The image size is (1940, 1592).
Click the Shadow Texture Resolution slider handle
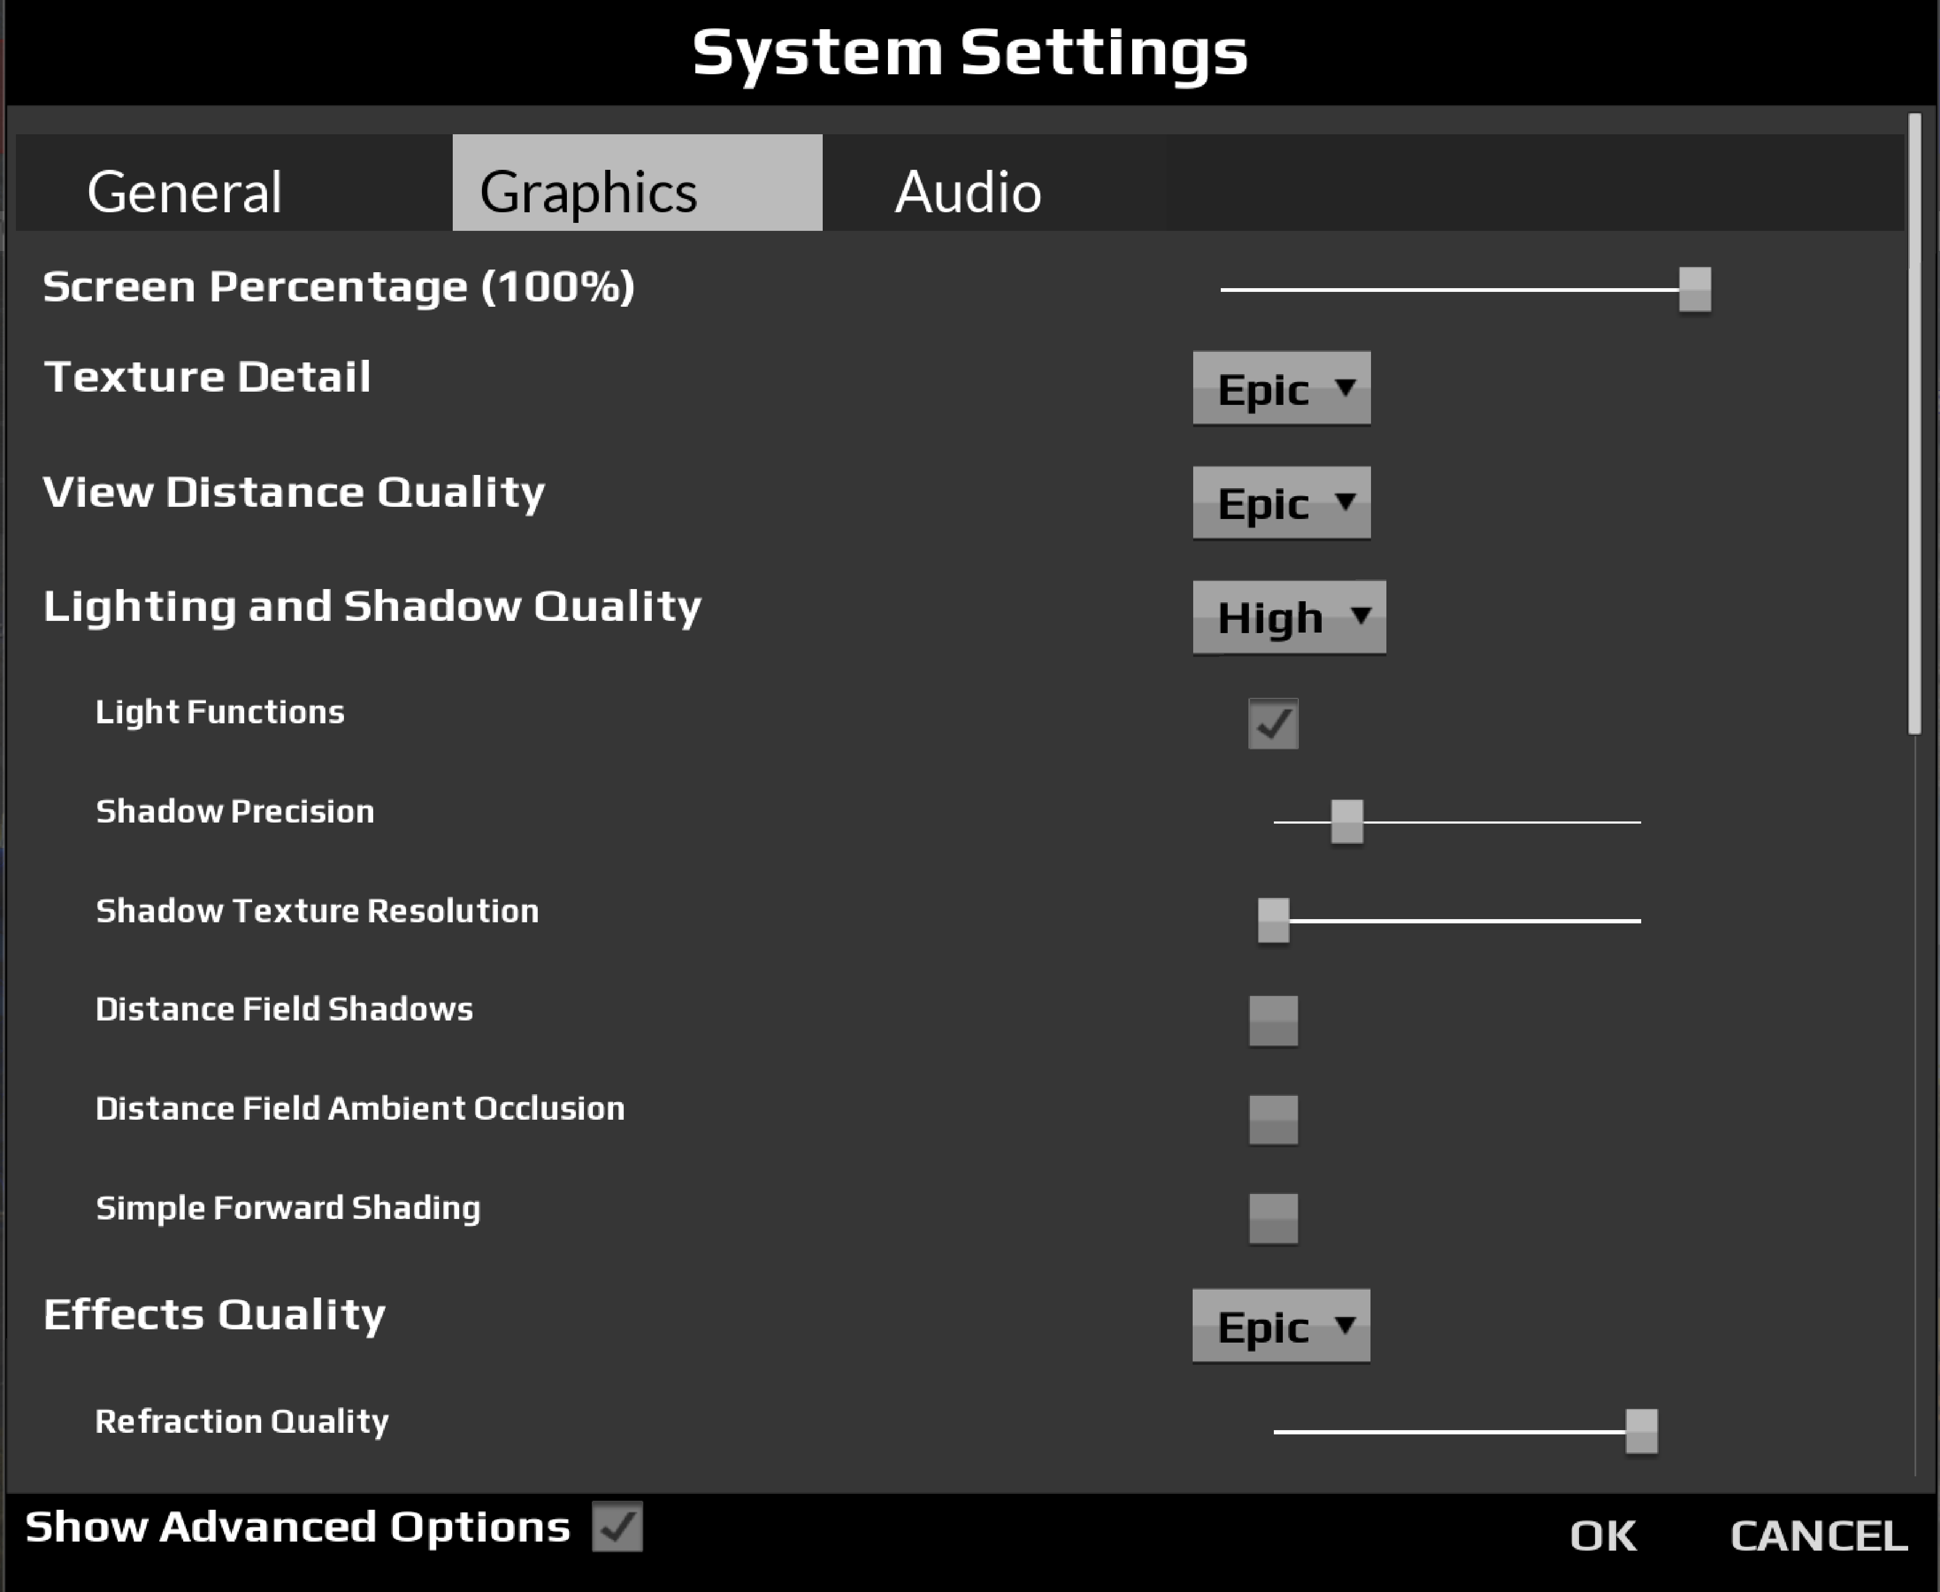click(x=1273, y=920)
